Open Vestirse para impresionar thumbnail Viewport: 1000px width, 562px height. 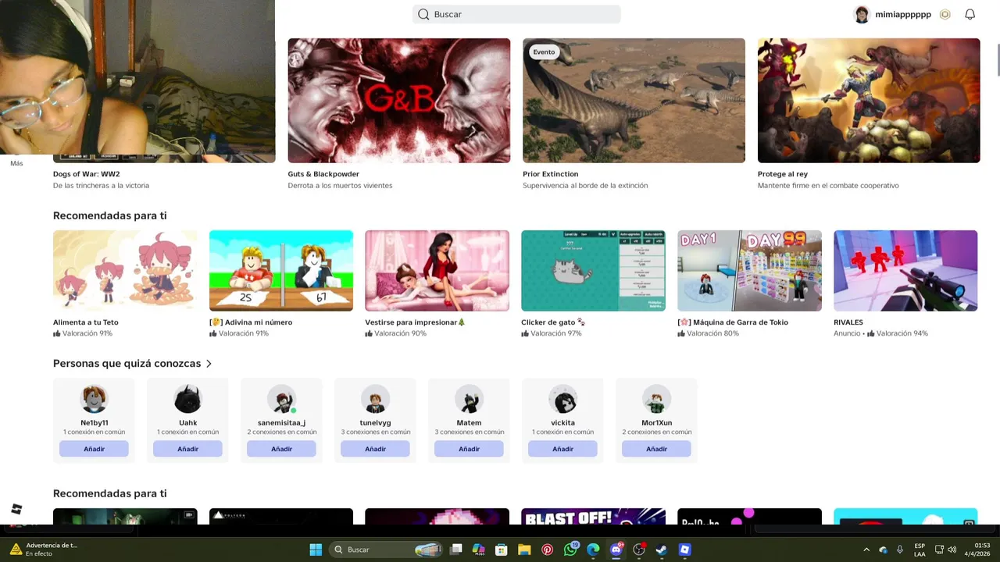click(x=437, y=271)
